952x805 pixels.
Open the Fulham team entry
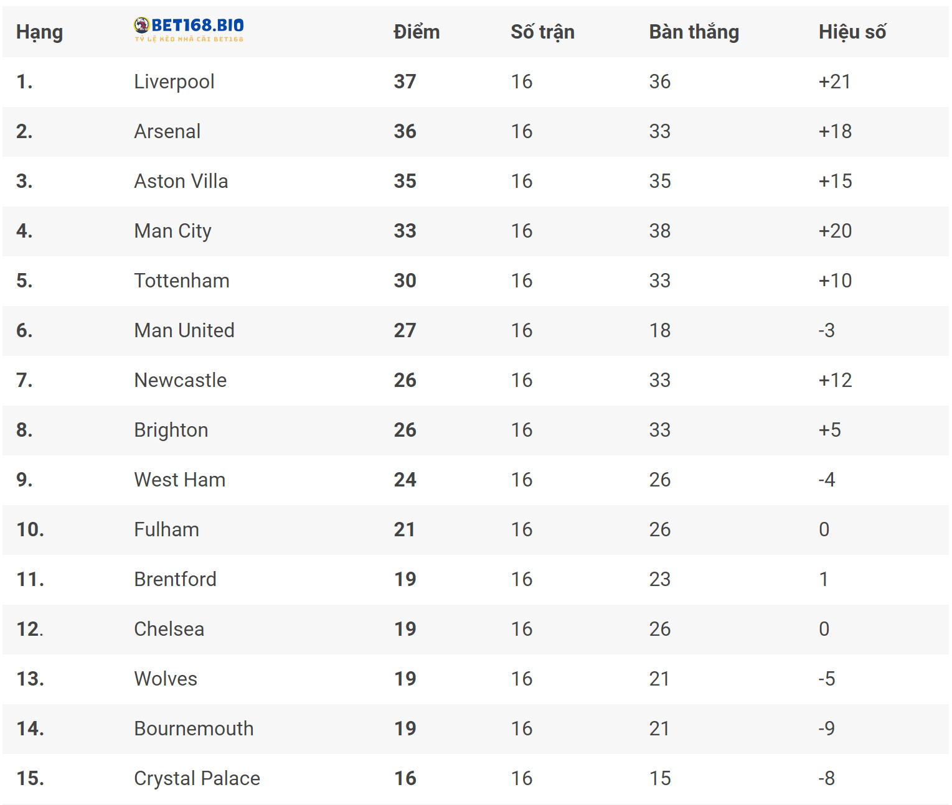click(x=167, y=529)
